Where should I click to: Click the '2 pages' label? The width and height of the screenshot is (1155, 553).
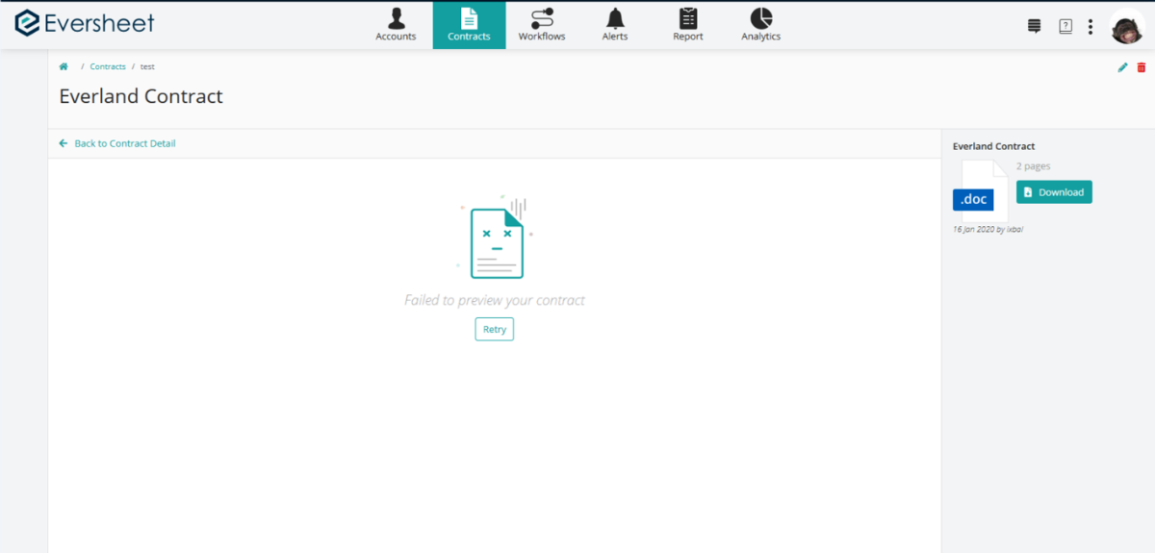click(x=1033, y=166)
